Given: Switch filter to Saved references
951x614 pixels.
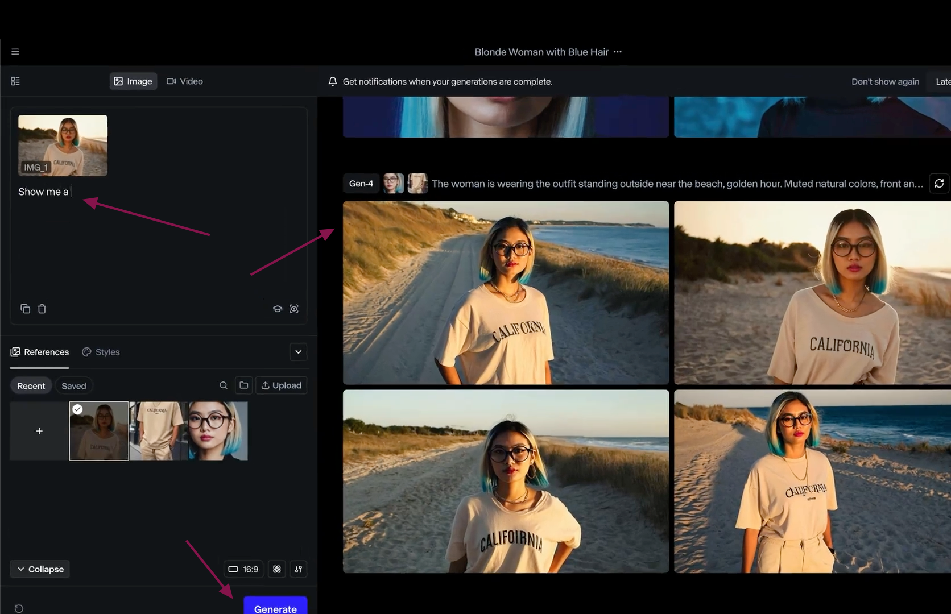Looking at the screenshot, I should (x=74, y=386).
